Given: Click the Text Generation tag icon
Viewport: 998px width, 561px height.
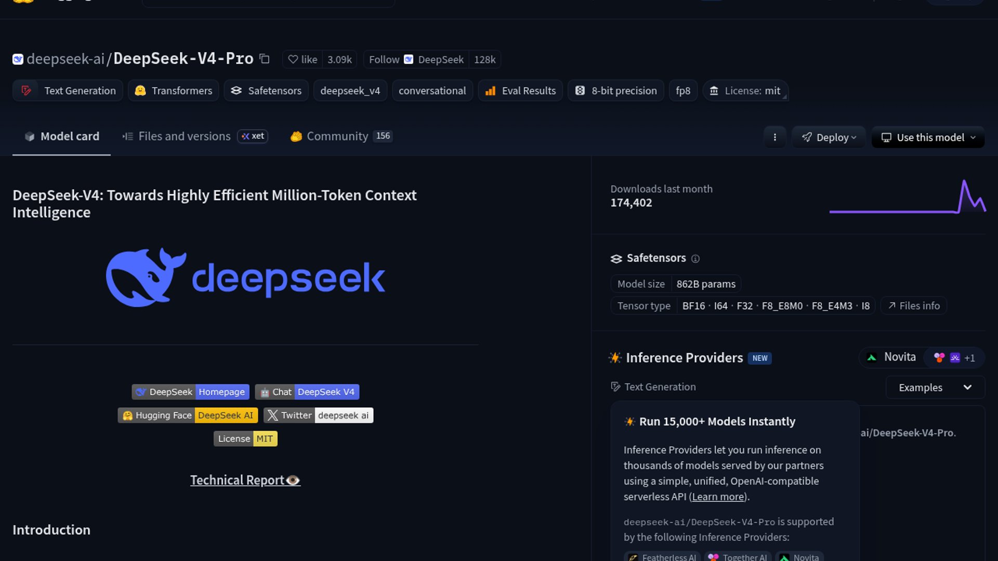Looking at the screenshot, I should pyautogui.click(x=26, y=91).
